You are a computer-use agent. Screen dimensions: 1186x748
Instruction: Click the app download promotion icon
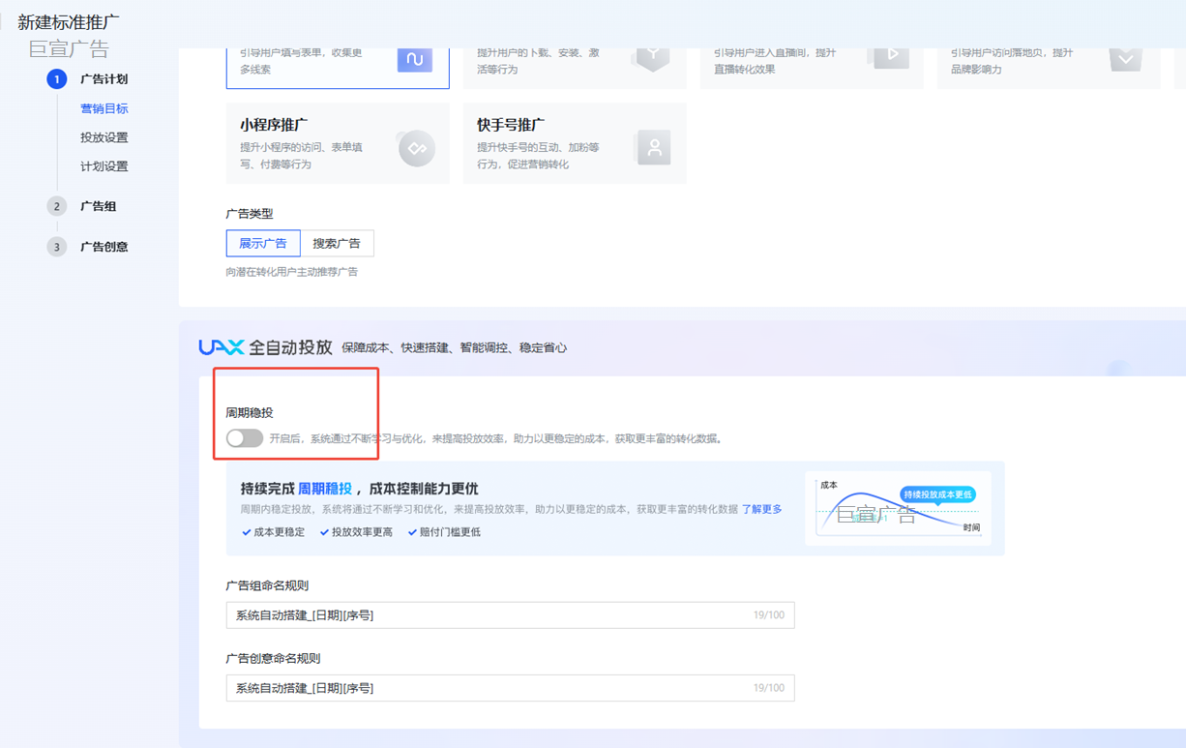coord(652,55)
